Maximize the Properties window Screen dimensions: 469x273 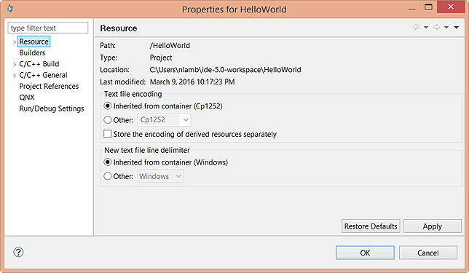[x=428, y=7]
